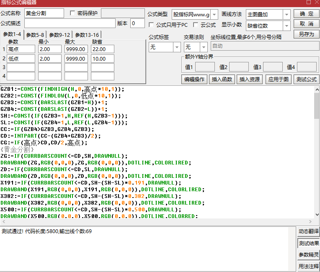
Task: Enable the 密码保护 checkbox
Action: point(72,13)
